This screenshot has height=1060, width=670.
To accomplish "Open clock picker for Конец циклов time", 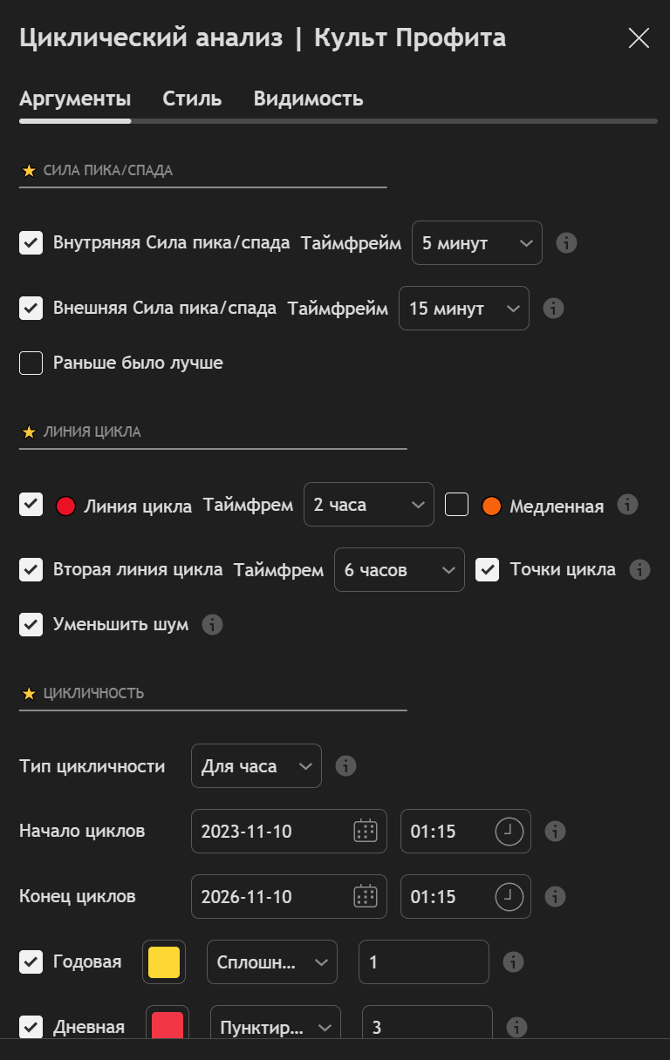I will click(509, 896).
